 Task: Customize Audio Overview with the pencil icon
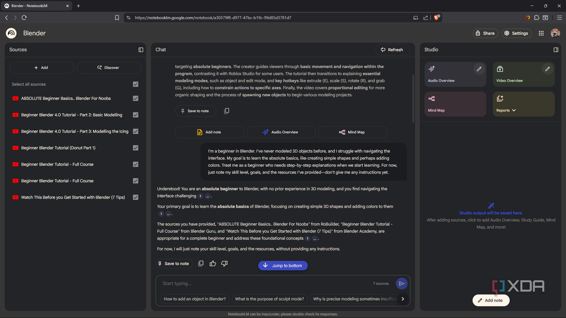pos(479,69)
